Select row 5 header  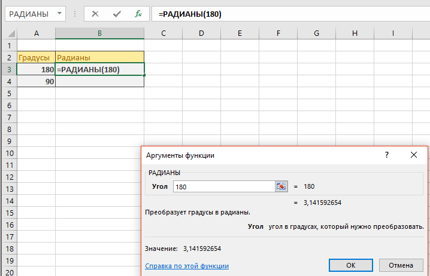10,93
